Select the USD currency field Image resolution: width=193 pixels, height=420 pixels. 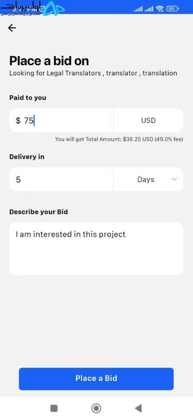tap(148, 120)
